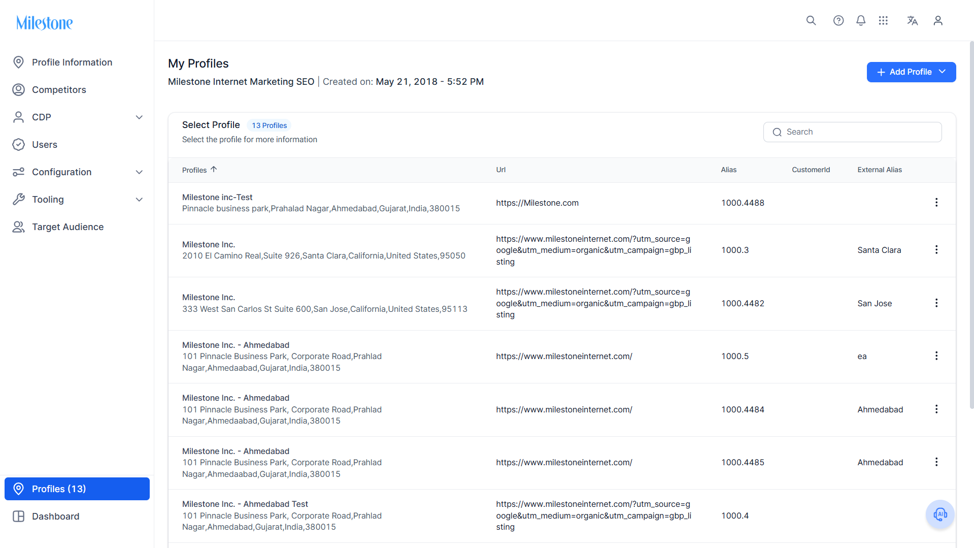Viewport: 974px width, 548px height.
Task: Click the CustomerId column header
Action: pos(811,170)
